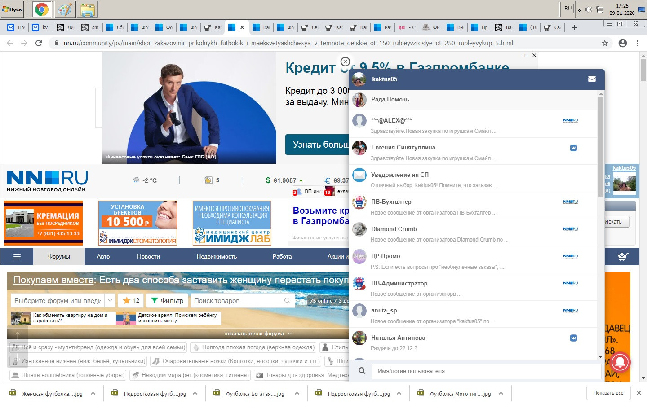Viewport: 647px width, 404px height.
Task: Select the Работа nav tab
Action: coord(282,257)
